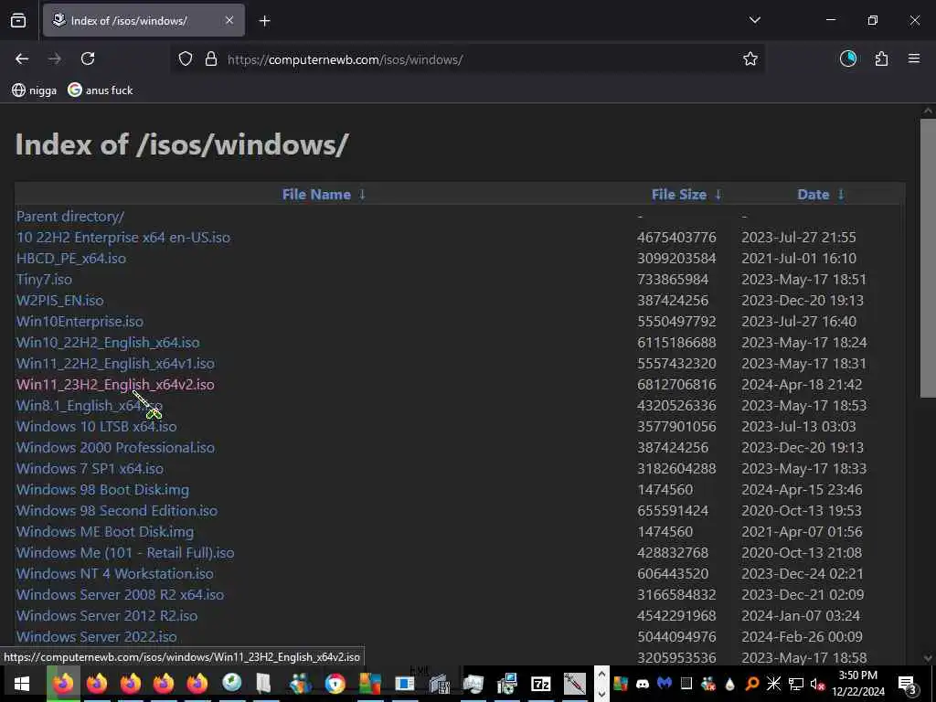
Task: Select the 'Index of /isos/windows/' tab
Action: (144, 20)
